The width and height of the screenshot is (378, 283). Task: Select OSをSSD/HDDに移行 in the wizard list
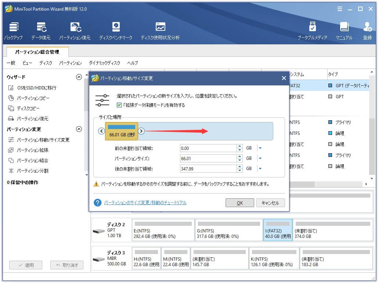pyautogui.click(x=37, y=88)
